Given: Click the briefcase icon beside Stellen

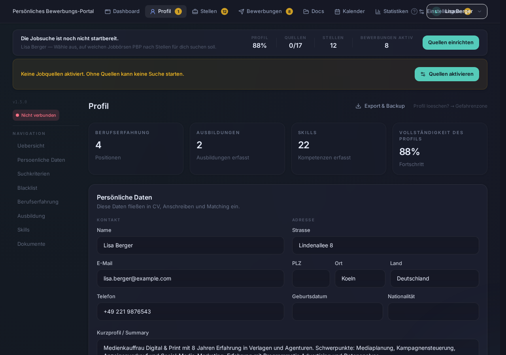Looking at the screenshot, I should (195, 11).
